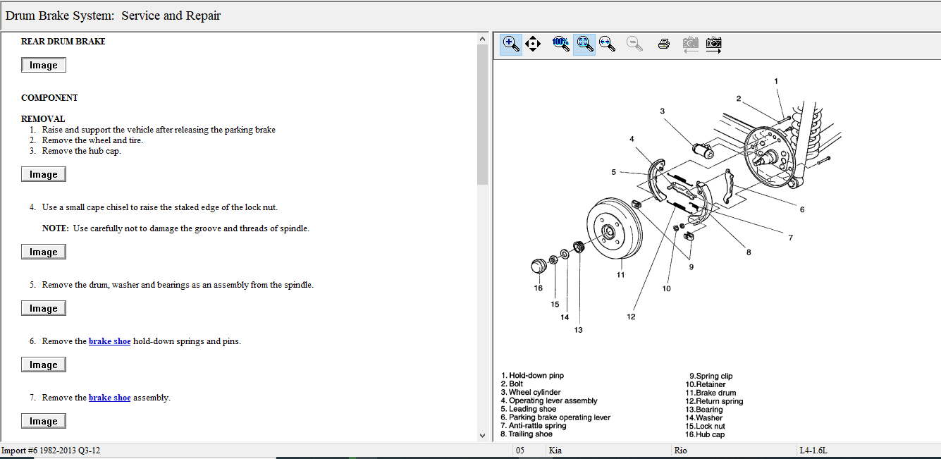Click Image button under hold-down springs step
Screen dimensions: 941x459
pos(44,365)
